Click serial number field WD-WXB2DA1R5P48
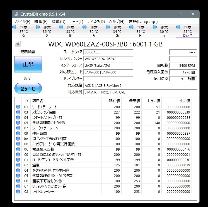The image size is (208, 207). [x=108, y=59]
